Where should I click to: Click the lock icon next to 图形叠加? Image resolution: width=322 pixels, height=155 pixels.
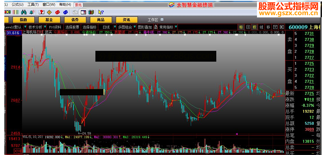coord(156,27)
